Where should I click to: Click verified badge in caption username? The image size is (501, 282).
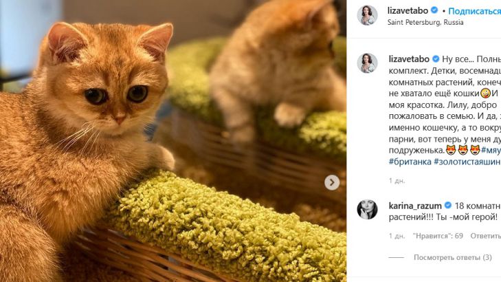click(x=435, y=59)
